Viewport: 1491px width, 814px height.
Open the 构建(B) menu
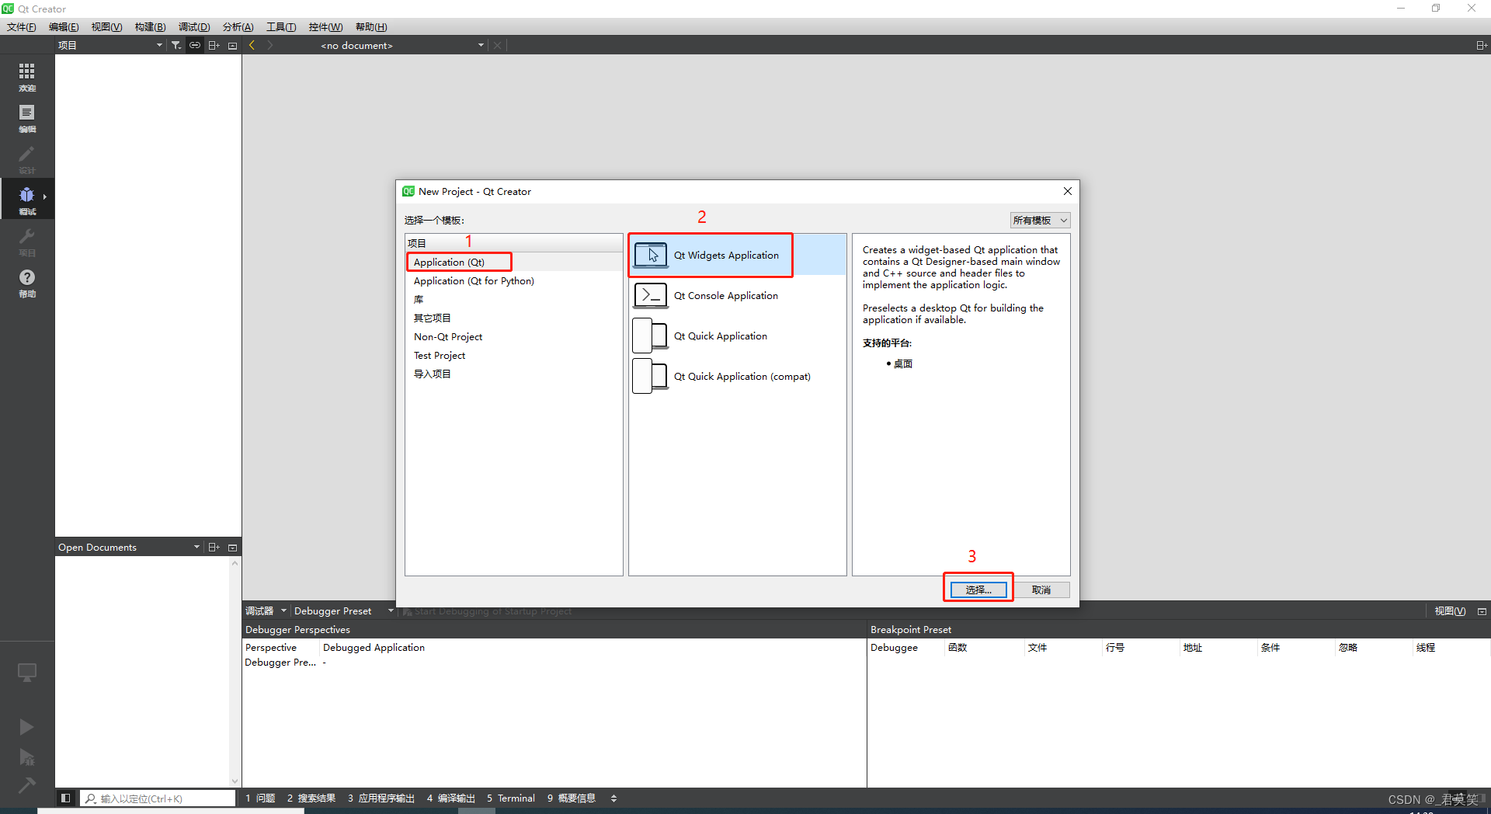pyautogui.click(x=150, y=27)
